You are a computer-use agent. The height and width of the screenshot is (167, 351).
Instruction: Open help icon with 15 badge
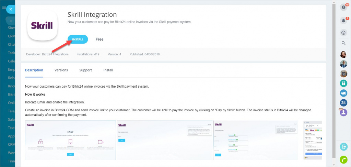pyautogui.click(x=343, y=7)
